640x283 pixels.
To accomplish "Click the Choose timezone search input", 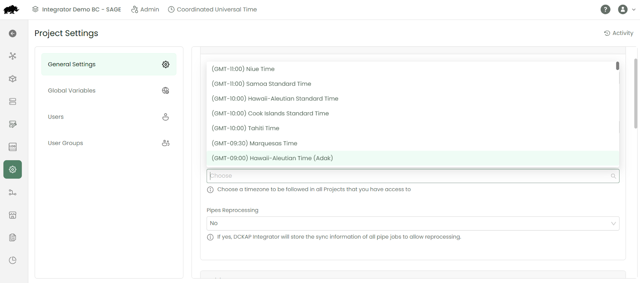I will [x=412, y=176].
